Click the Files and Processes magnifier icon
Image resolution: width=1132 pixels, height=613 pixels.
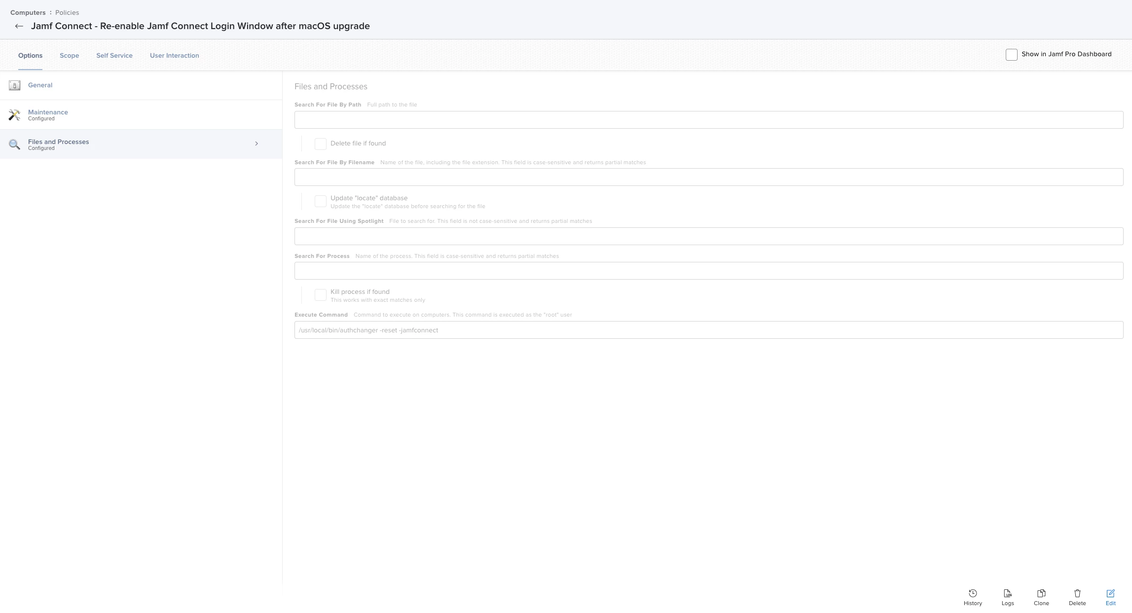click(14, 144)
